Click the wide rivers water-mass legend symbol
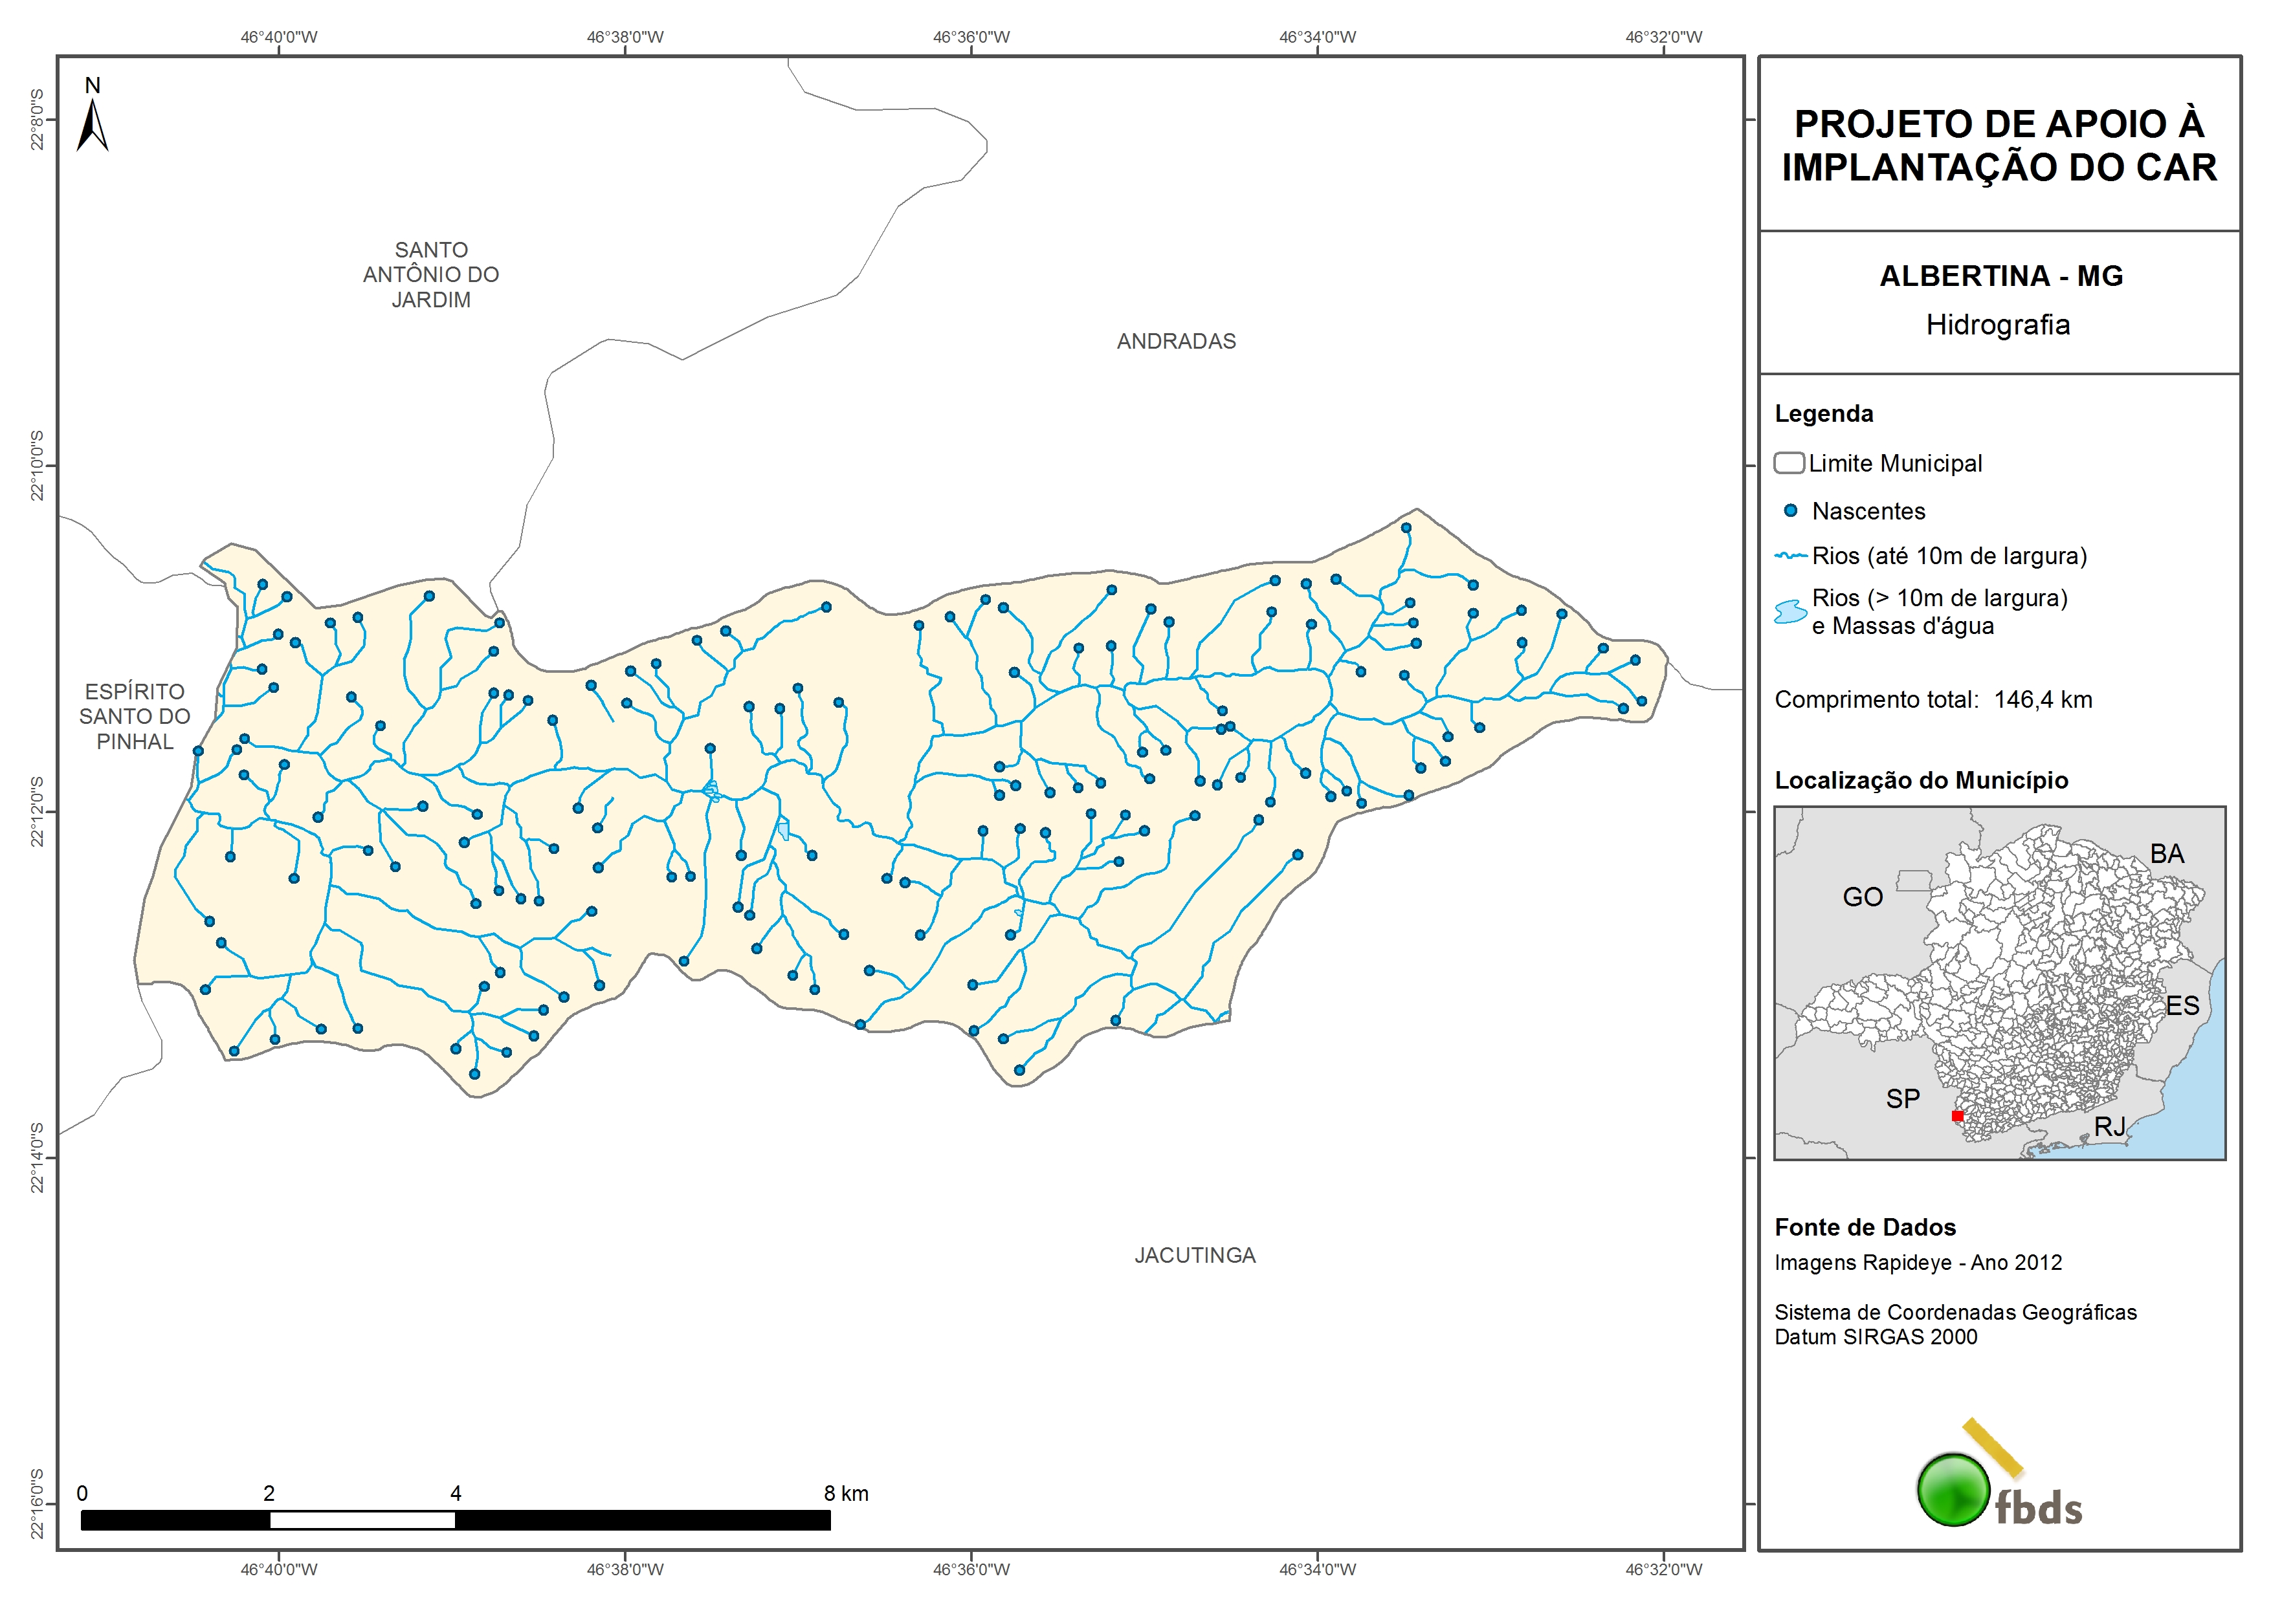Image resolution: width=2271 pixels, height=1605 pixels. (x=1790, y=611)
